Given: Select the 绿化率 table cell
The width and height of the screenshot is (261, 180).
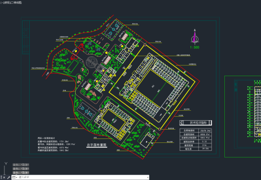Looking at the screenshot, I should [x=189, y=149].
